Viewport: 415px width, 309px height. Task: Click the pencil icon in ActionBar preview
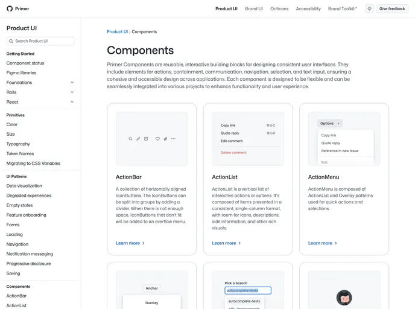pos(138,139)
